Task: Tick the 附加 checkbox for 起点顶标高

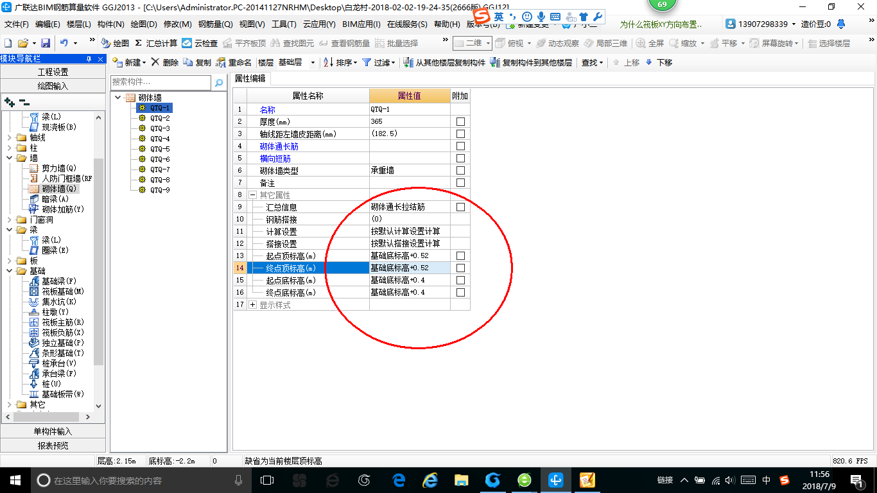Action: coord(460,255)
